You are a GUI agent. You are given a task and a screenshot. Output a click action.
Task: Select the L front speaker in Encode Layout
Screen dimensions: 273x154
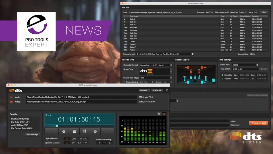pos(191,78)
